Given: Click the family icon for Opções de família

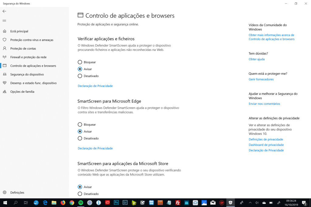Looking at the screenshot, I should pyautogui.click(x=5, y=92).
